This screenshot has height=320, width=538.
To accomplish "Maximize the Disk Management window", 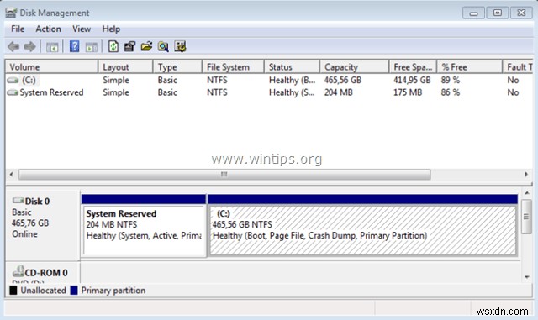I will pos(498,13).
